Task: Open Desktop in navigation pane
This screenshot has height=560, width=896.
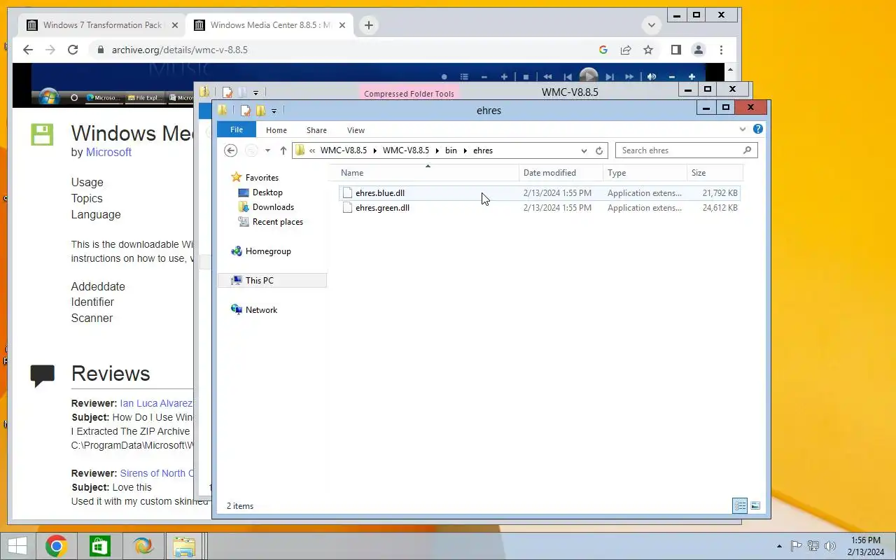Action: click(x=267, y=192)
